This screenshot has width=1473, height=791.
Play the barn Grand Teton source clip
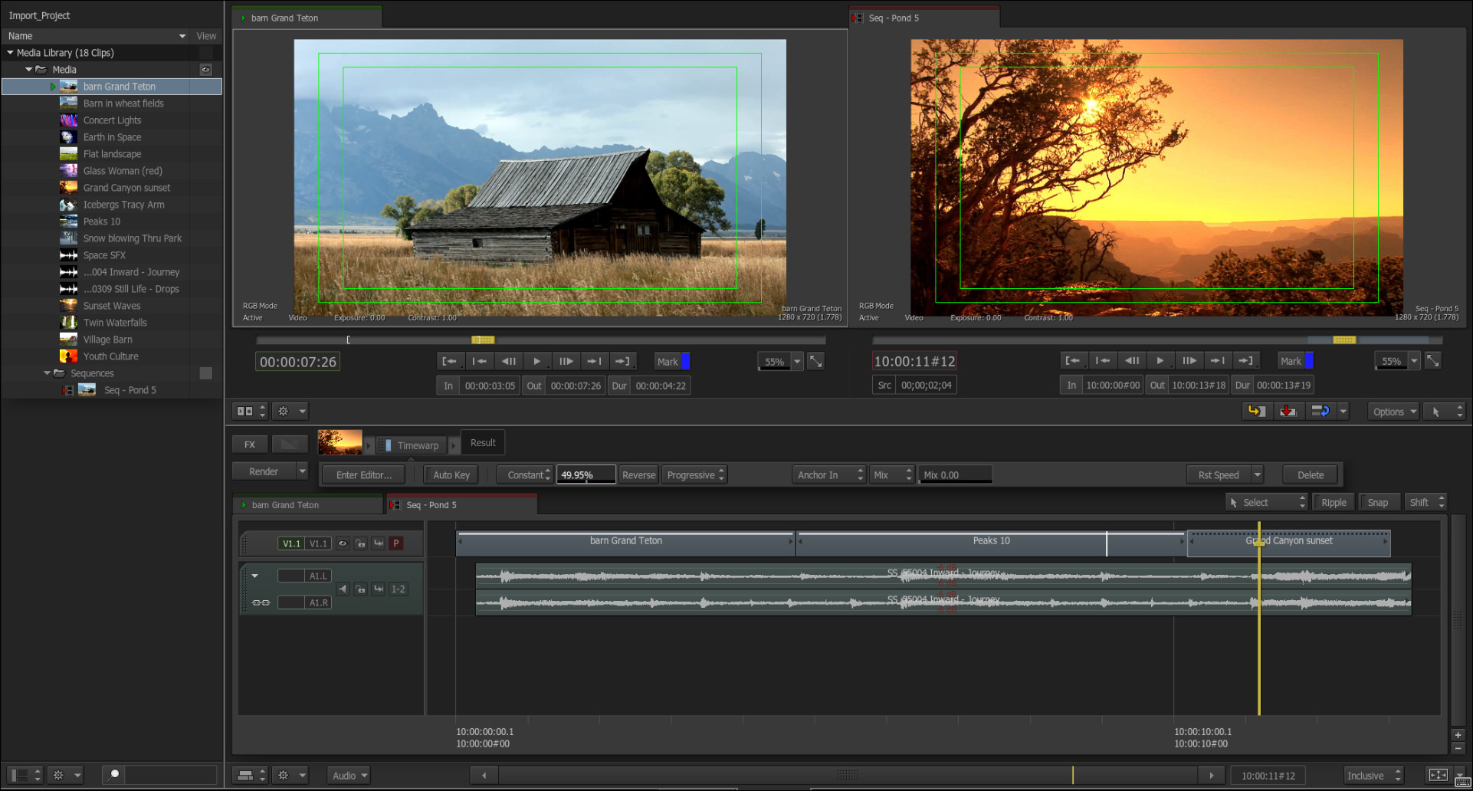pos(537,361)
